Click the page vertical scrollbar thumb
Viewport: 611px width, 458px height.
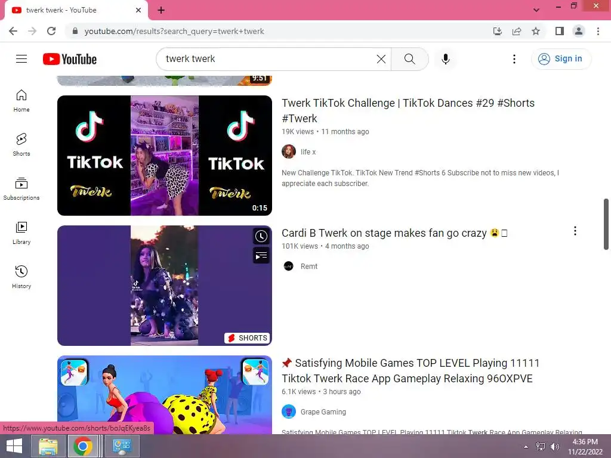coord(606,224)
